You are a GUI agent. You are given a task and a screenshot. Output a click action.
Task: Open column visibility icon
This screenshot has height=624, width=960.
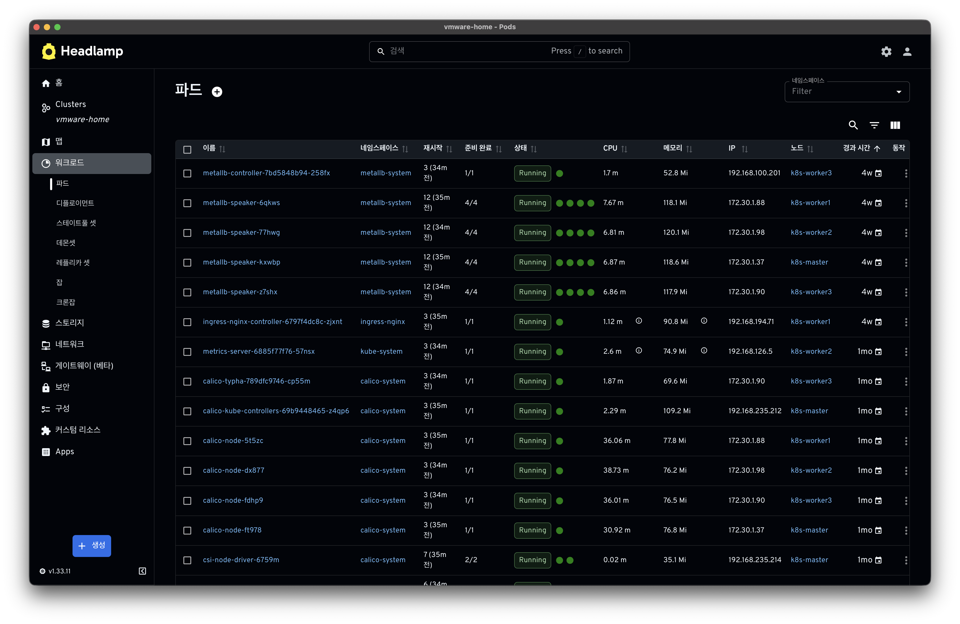[x=895, y=125]
